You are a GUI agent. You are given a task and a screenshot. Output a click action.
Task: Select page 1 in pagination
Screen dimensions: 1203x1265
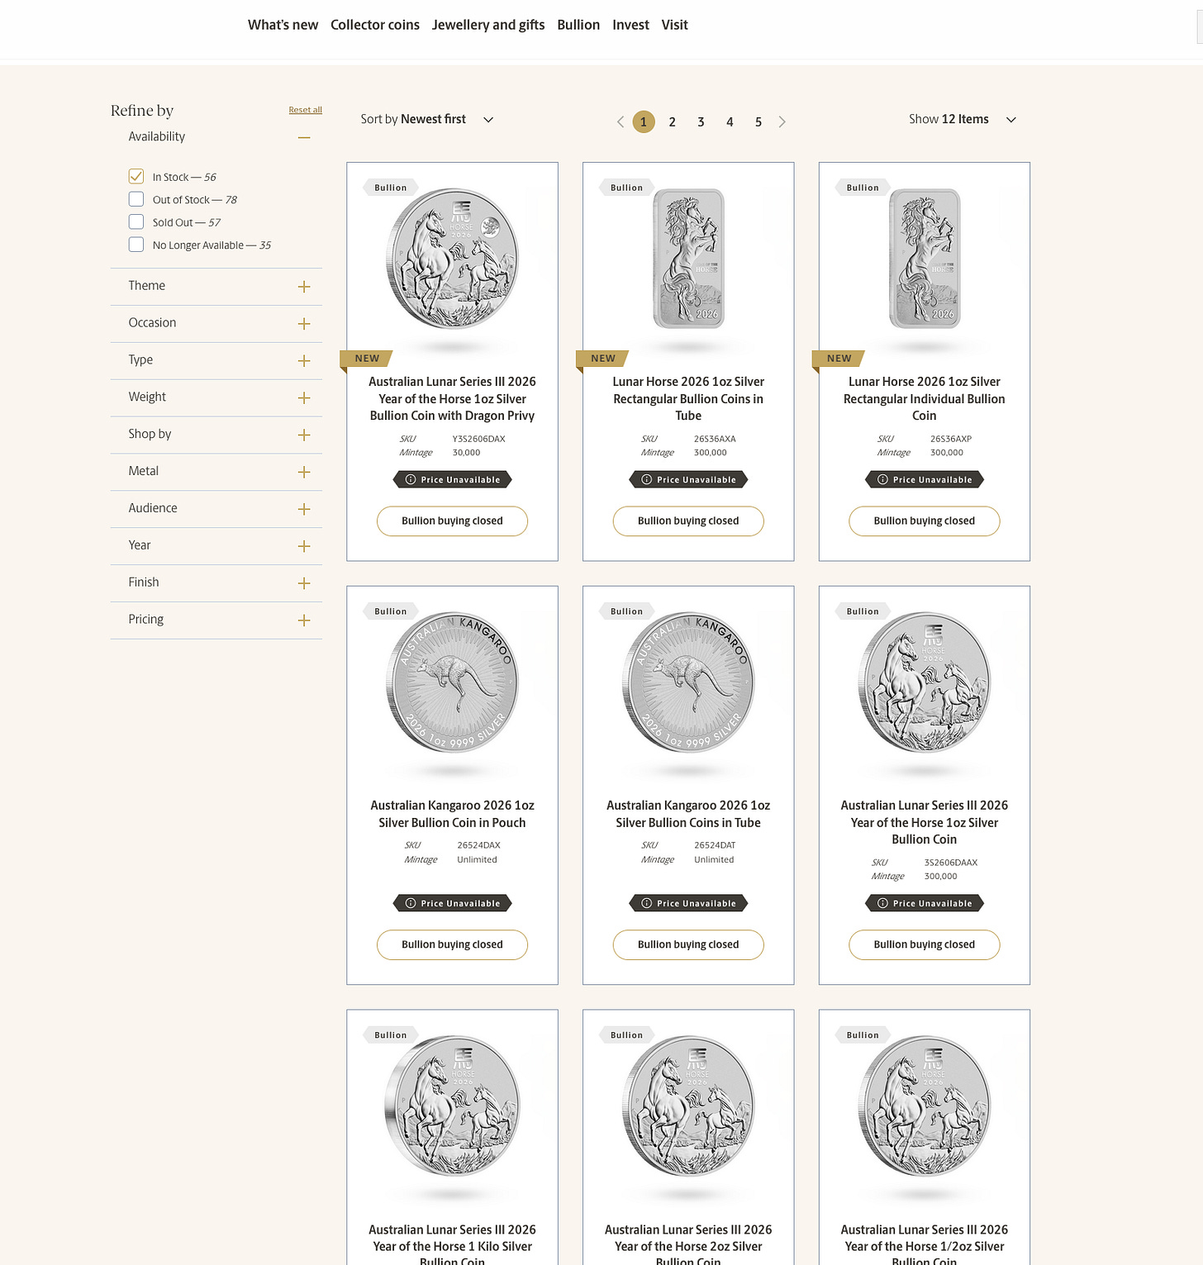(644, 122)
